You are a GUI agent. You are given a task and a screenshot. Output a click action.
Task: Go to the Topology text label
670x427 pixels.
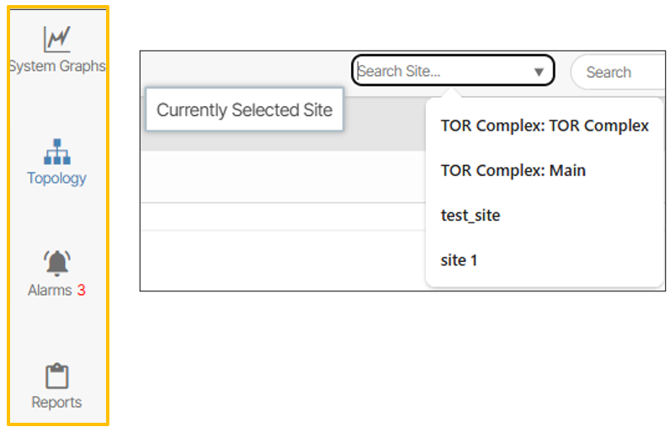click(x=56, y=178)
